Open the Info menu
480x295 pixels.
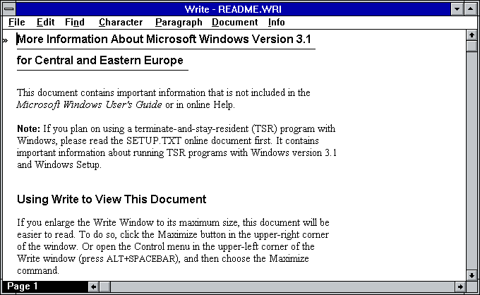(277, 23)
